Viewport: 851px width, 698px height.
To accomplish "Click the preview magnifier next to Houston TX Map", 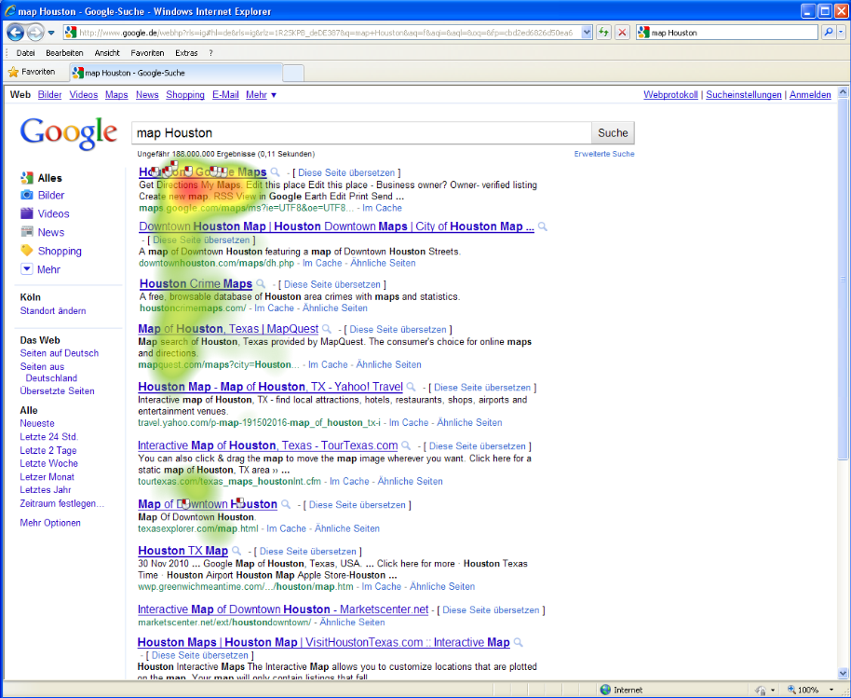I will (236, 551).
